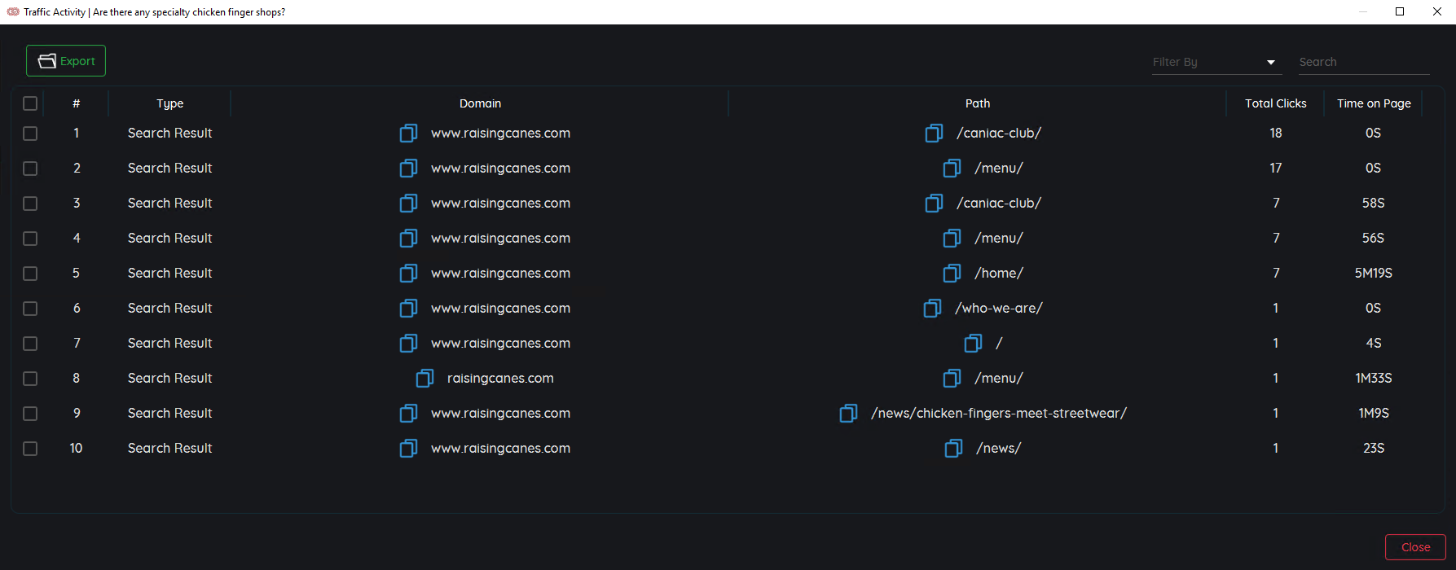Click the app logo in title bar
The image size is (1456, 570).
(x=13, y=11)
